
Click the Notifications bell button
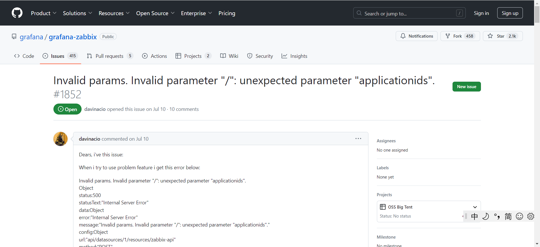[x=417, y=36]
